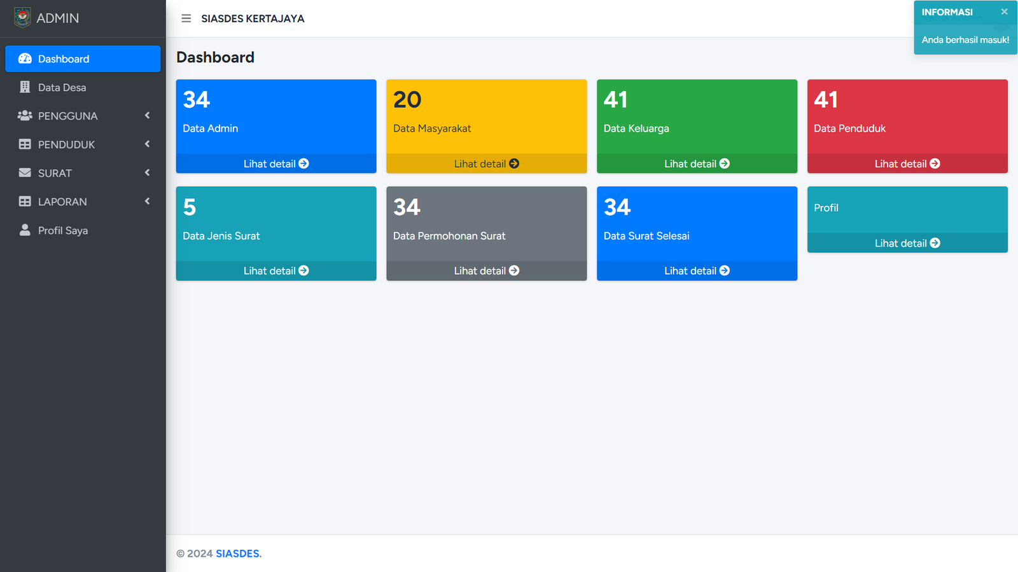Click the PENGGUNA users group icon

pyautogui.click(x=25, y=116)
